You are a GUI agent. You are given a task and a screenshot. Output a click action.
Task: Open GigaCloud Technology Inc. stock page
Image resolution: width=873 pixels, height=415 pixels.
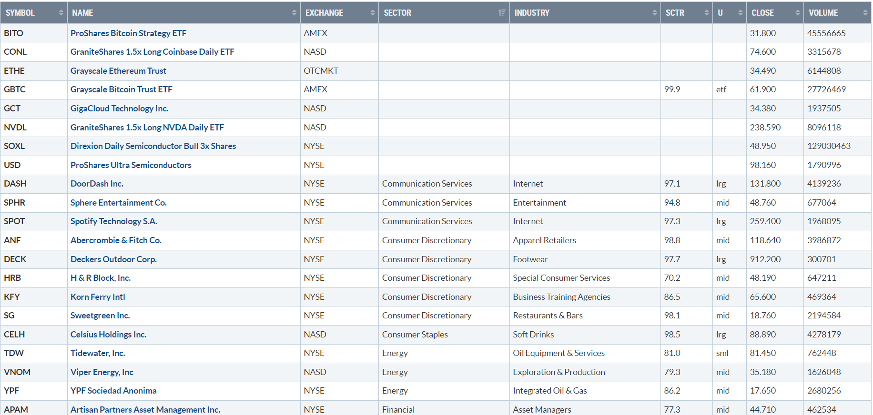(x=119, y=109)
